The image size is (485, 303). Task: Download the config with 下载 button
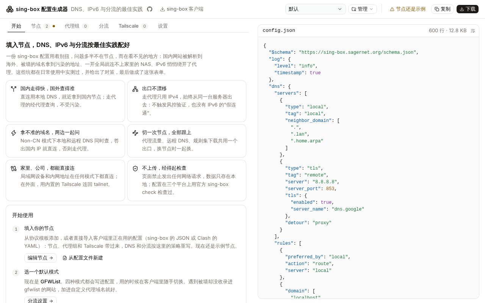468,9
